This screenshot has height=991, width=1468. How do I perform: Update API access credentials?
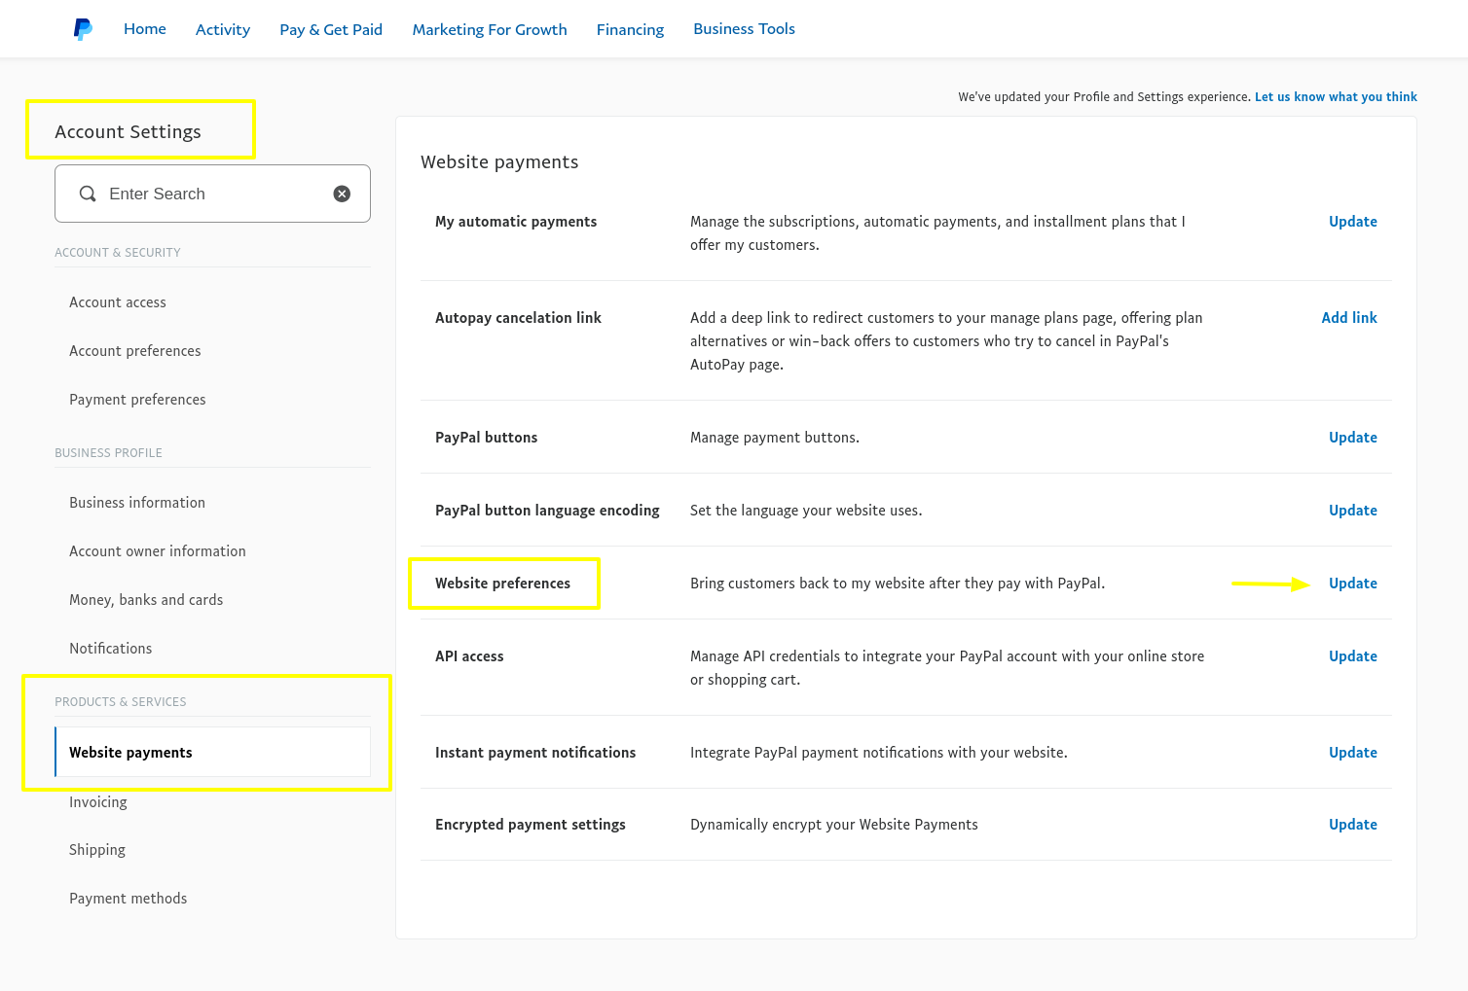pos(1352,656)
